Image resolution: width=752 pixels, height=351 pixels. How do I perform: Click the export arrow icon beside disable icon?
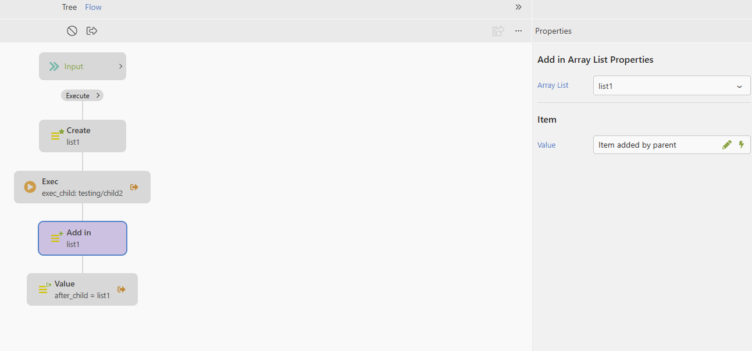[x=91, y=31]
